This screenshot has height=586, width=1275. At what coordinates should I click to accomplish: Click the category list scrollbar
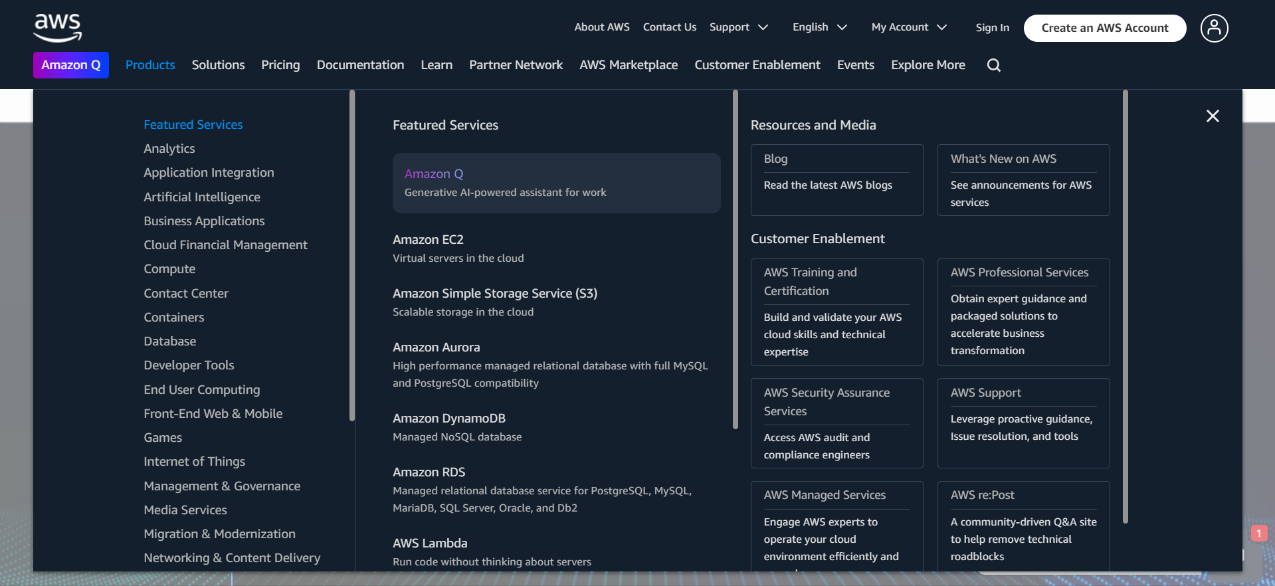click(352, 256)
